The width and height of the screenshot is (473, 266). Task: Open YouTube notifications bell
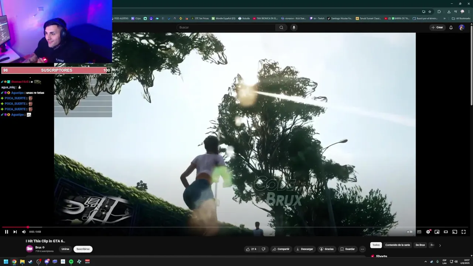(451, 27)
